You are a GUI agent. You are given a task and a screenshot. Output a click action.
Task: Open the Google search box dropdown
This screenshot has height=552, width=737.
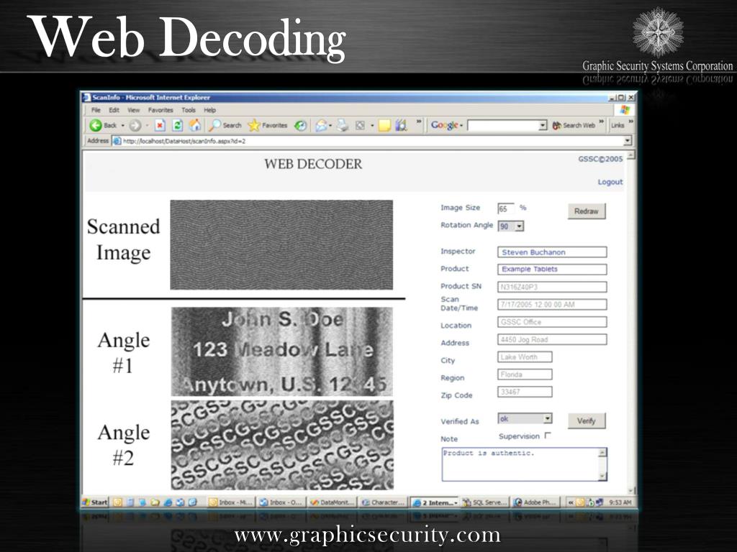[543, 125]
